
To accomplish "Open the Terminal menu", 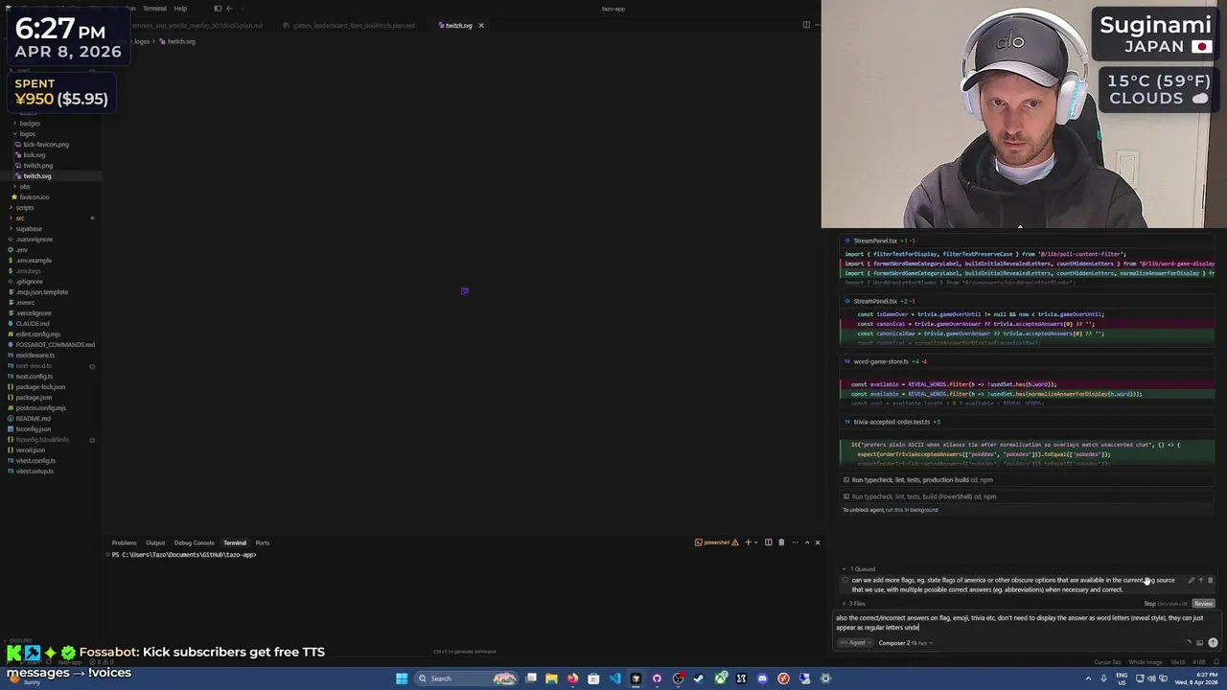I will (154, 9).
